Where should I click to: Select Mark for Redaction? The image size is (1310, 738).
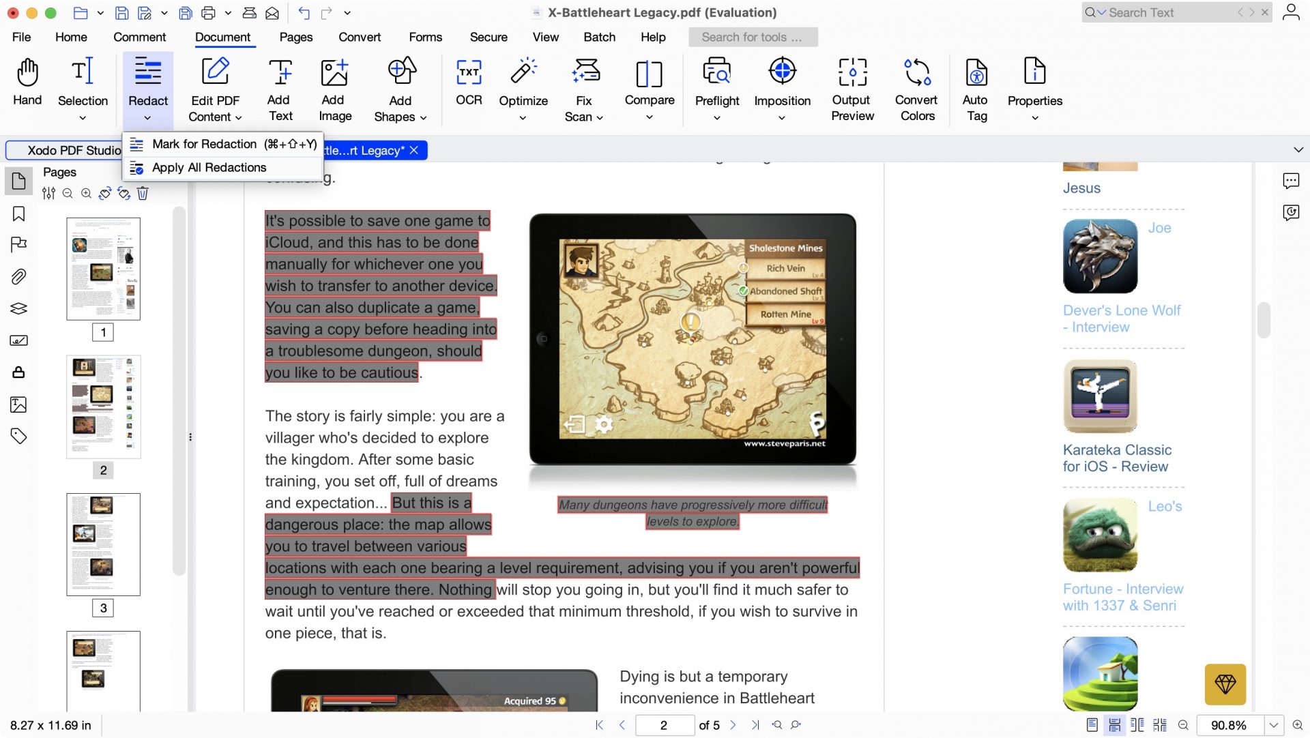click(x=205, y=144)
